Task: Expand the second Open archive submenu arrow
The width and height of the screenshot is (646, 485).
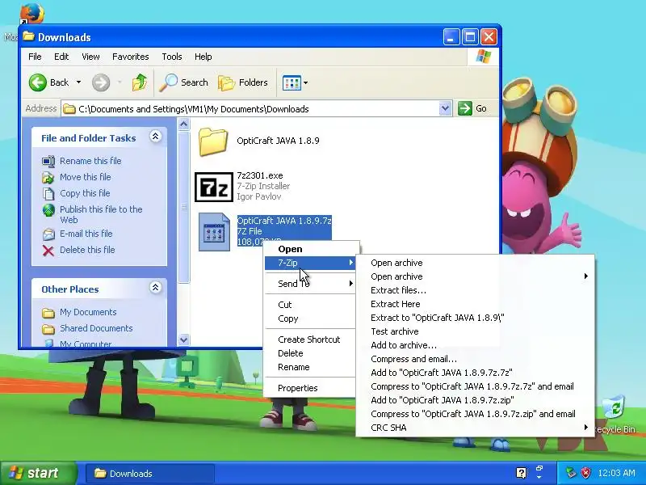Action: 586,276
